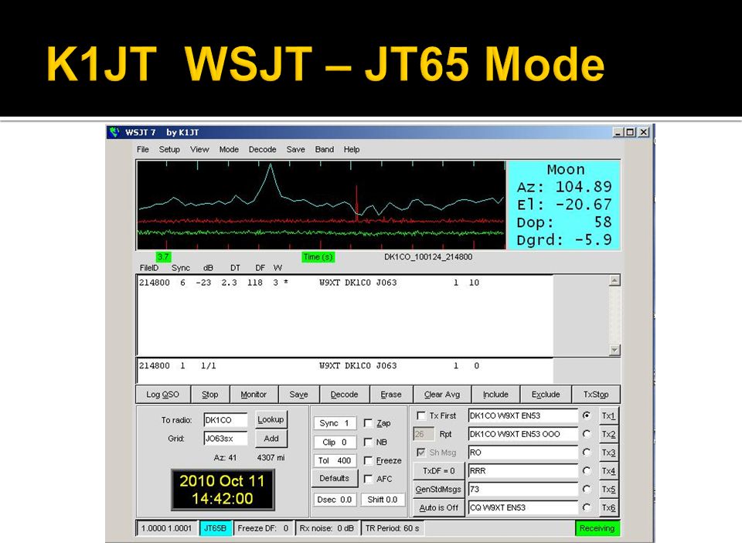Start monitoring with the Monitor button
This screenshot has height=556, width=742.
254,395
